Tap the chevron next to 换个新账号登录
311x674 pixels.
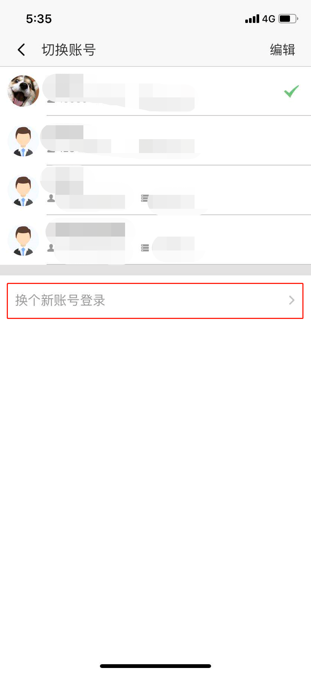[x=292, y=300]
